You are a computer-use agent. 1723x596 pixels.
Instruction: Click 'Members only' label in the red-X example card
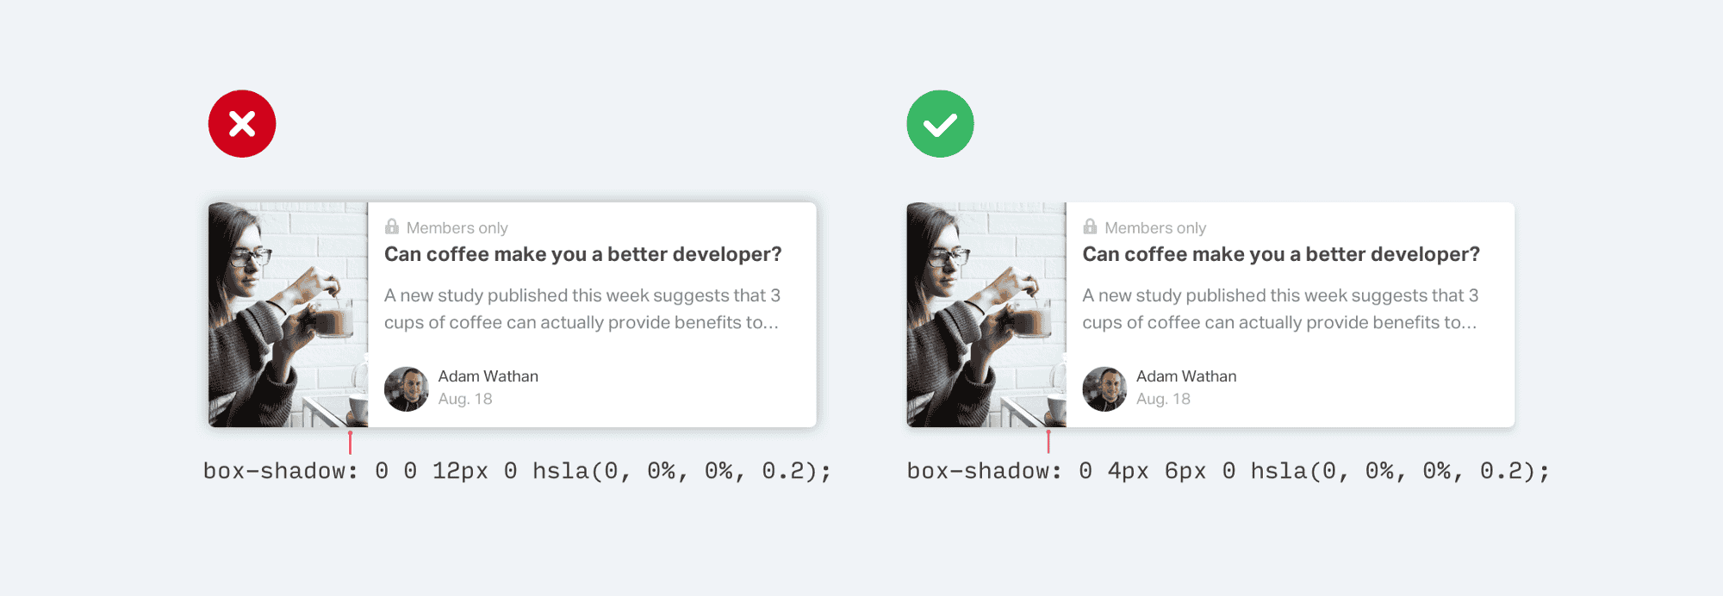tap(457, 228)
